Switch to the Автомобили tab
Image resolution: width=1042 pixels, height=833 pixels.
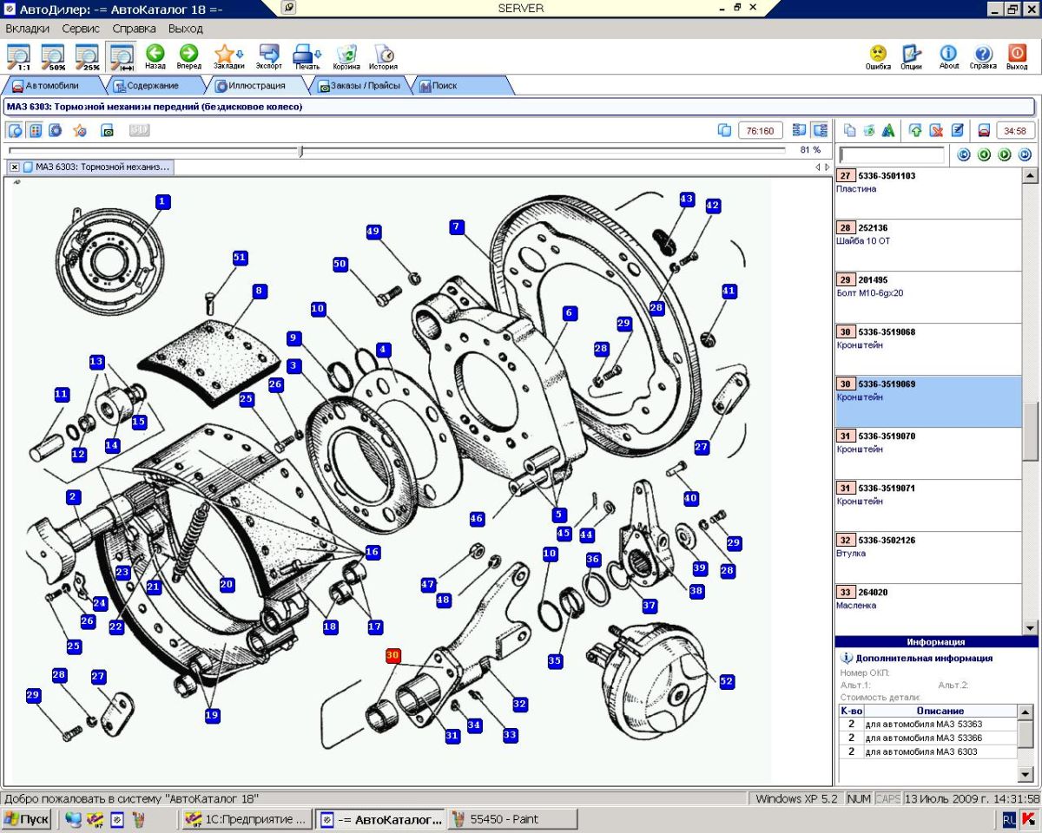tap(52, 86)
